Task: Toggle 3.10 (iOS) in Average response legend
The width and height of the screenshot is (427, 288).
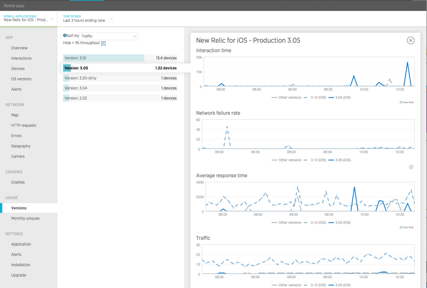Action: tap(314, 222)
